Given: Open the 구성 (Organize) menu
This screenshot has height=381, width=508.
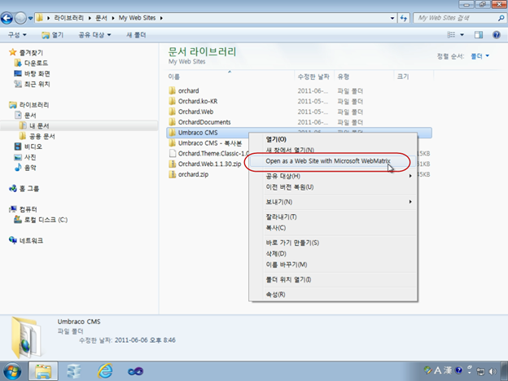Looking at the screenshot, I should [17, 35].
